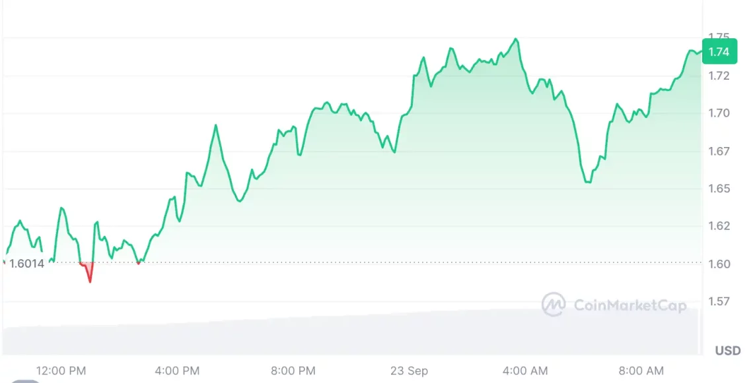
Task: Select the 4:00 PM time axis label
Action: click(176, 371)
